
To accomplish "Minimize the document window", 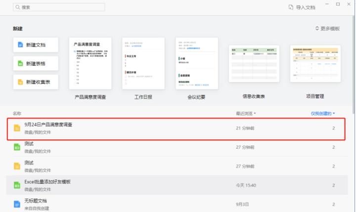I will pos(327,4).
